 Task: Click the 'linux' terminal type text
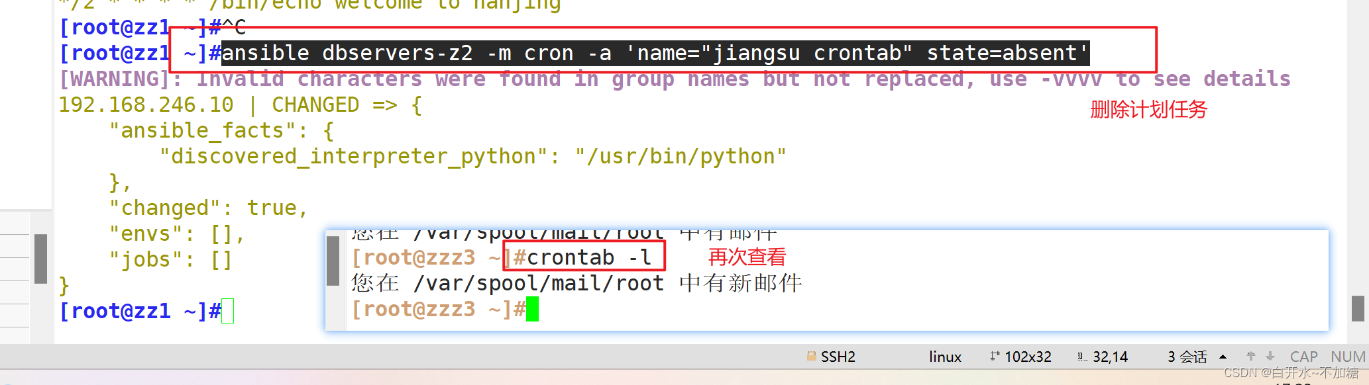click(945, 357)
